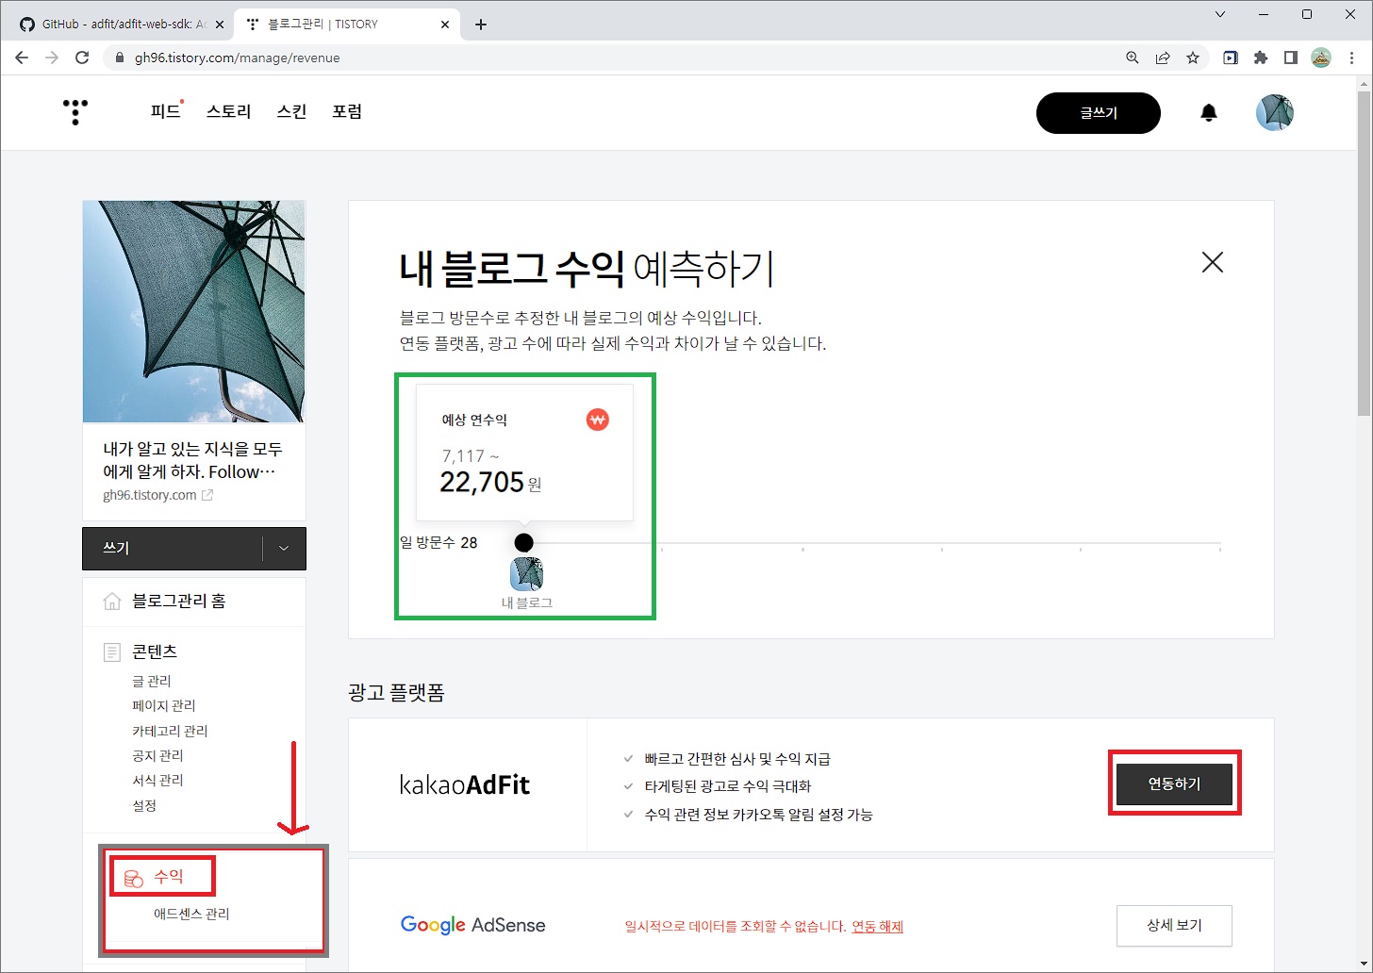The width and height of the screenshot is (1373, 973).
Task: Open the Chrome three-dot menu
Action: pyautogui.click(x=1352, y=58)
